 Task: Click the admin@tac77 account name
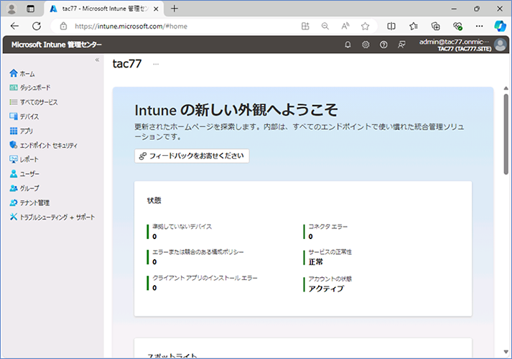pos(455,42)
